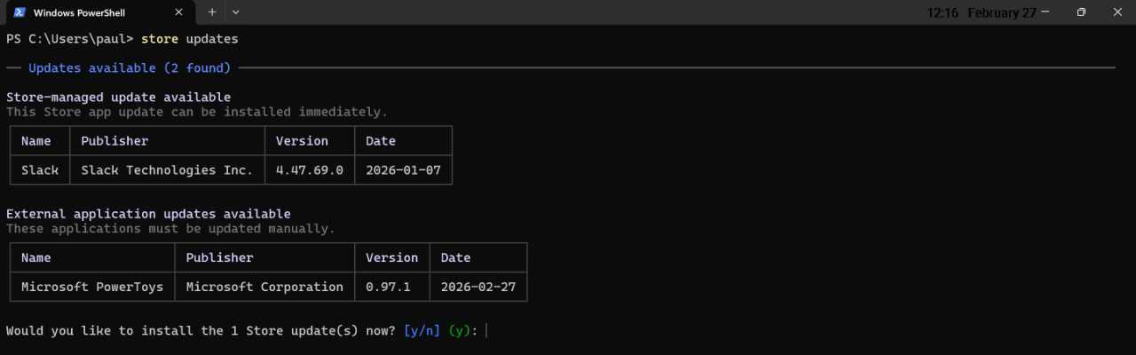The height and width of the screenshot is (355, 1136).
Task: Expand the new tab profile dropdown chevron
Action: click(x=236, y=12)
